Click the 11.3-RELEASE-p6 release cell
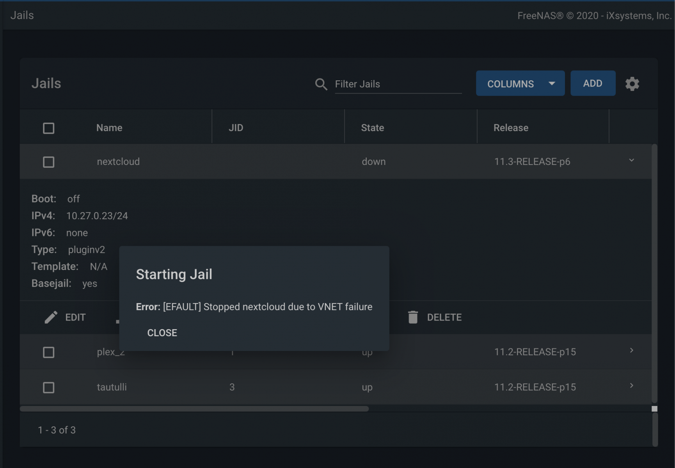 click(532, 161)
